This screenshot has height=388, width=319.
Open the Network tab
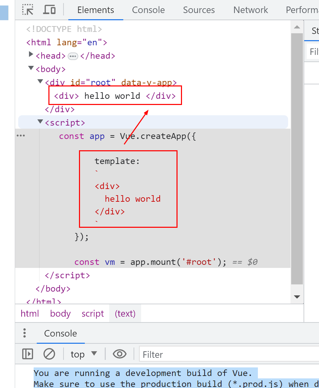pos(251,10)
